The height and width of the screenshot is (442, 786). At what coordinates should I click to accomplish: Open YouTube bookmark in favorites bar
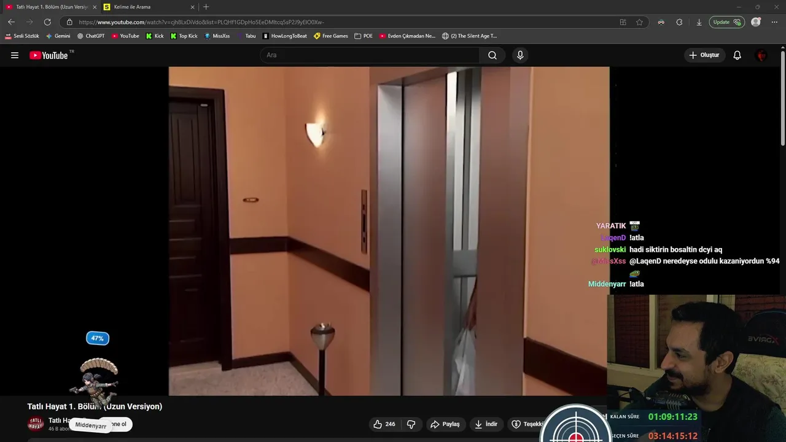(x=125, y=36)
